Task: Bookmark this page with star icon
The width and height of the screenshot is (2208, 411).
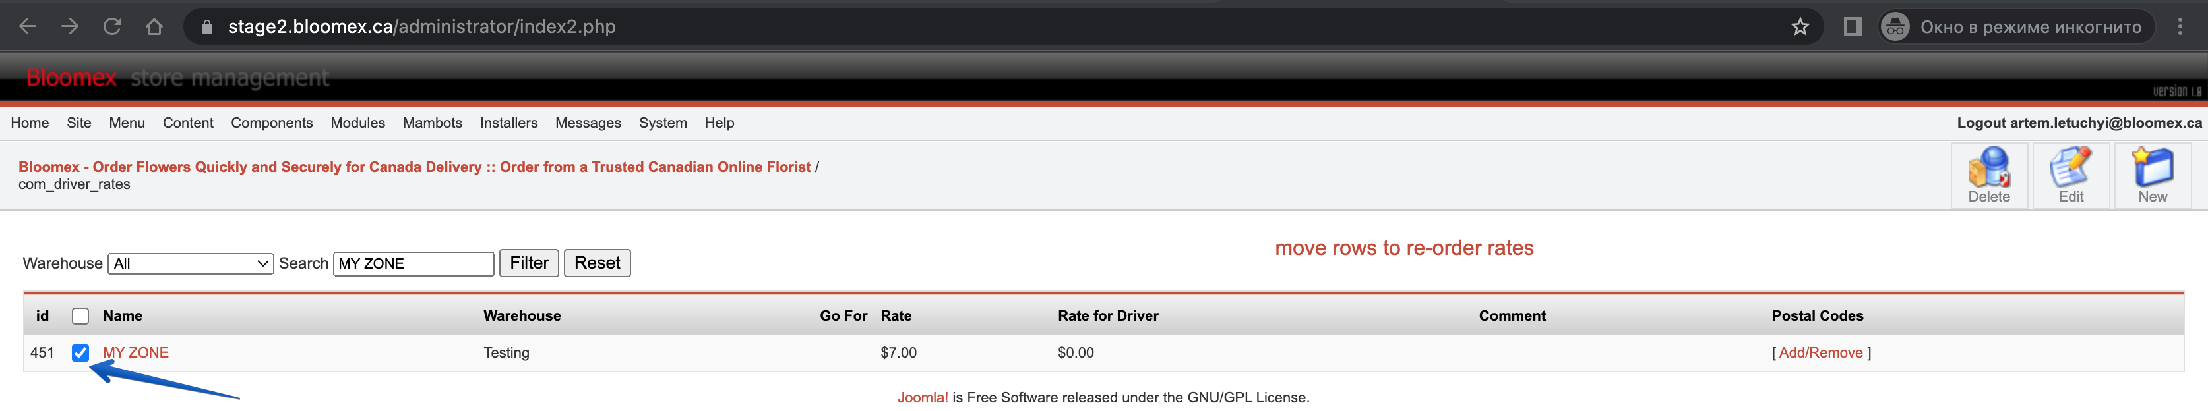Action: click(x=1800, y=26)
